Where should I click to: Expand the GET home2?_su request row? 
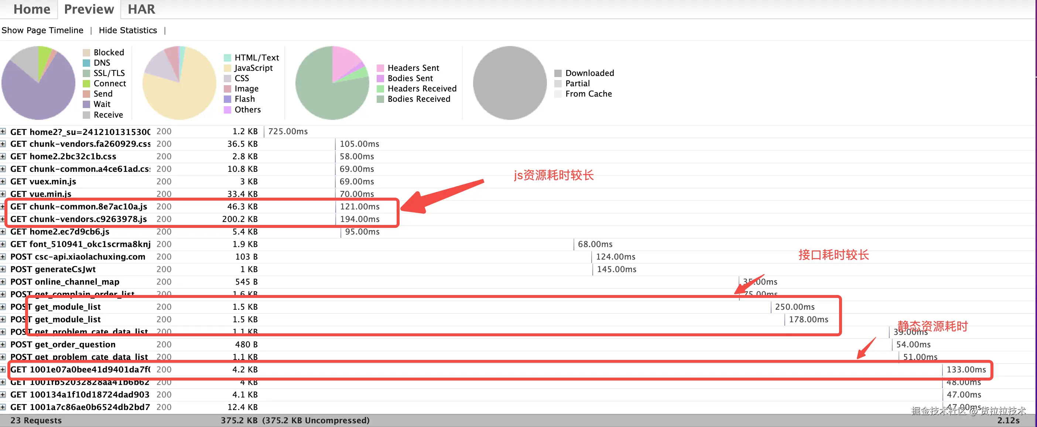click(x=3, y=132)
